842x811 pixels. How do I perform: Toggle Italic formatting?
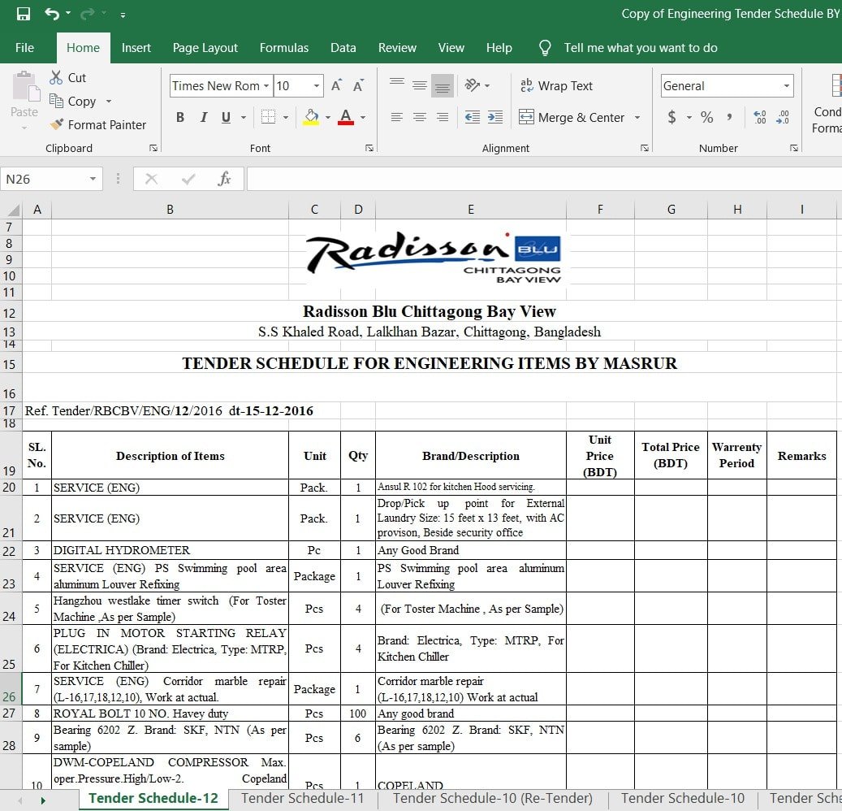(203, 117)
